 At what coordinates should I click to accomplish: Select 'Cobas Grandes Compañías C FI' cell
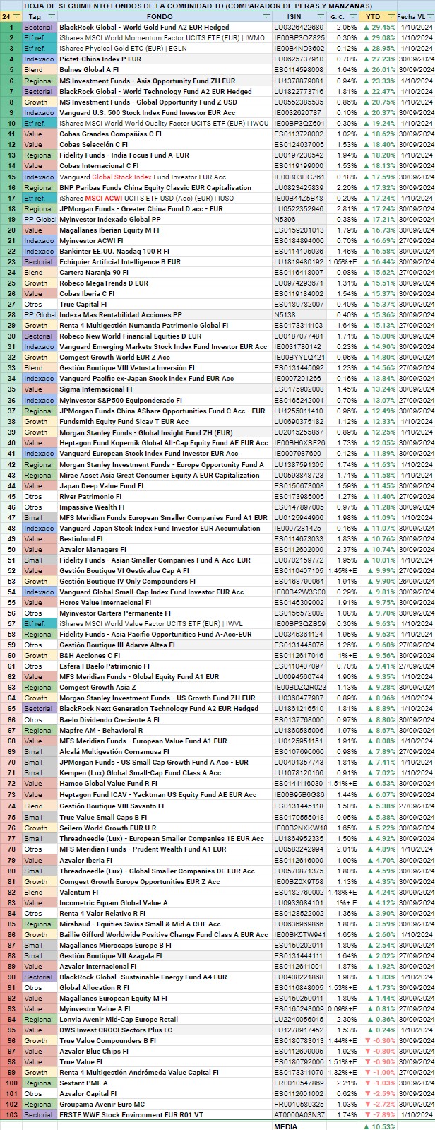click(164, 134)
